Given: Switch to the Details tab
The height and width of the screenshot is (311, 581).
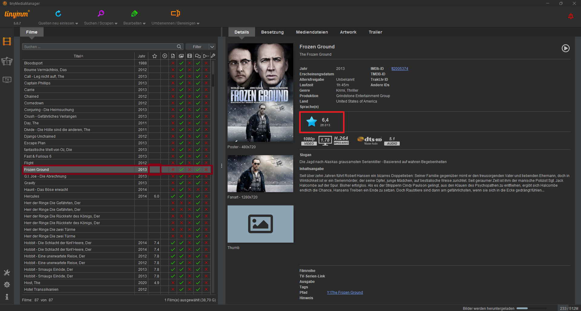Looking at the screenshot, I should tap(241, 32).
